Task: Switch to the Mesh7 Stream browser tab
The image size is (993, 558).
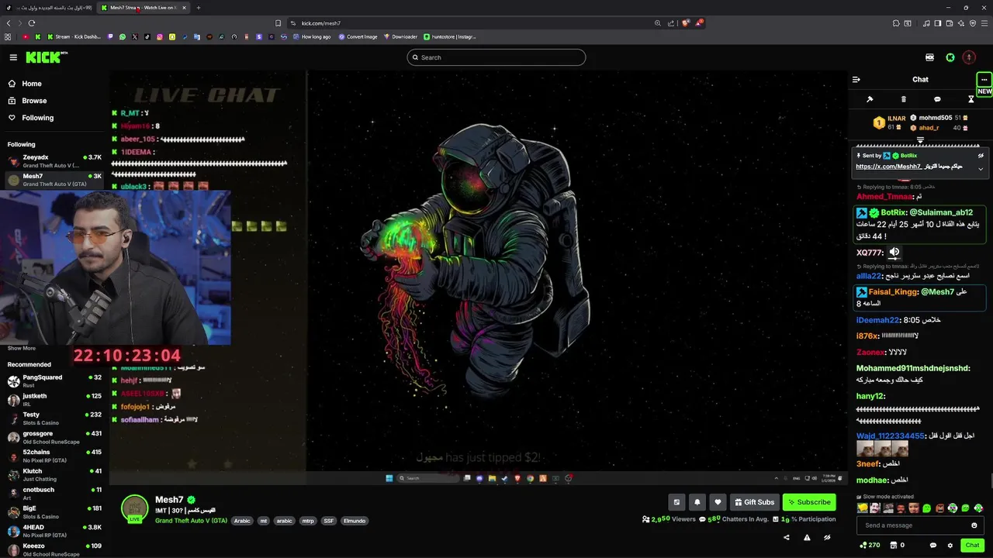Action: (x=144, y=8)
